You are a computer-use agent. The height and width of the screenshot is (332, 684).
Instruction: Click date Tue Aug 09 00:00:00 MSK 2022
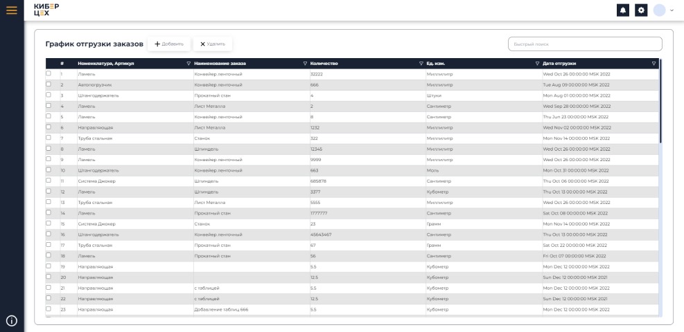tap(600, 85)
